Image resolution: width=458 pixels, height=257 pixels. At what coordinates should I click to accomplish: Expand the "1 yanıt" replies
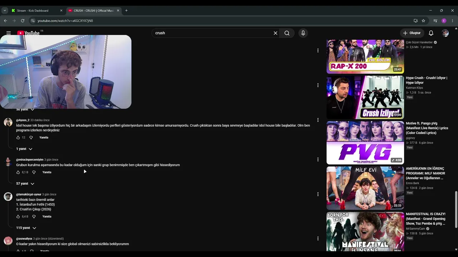[x=24, y=149]
